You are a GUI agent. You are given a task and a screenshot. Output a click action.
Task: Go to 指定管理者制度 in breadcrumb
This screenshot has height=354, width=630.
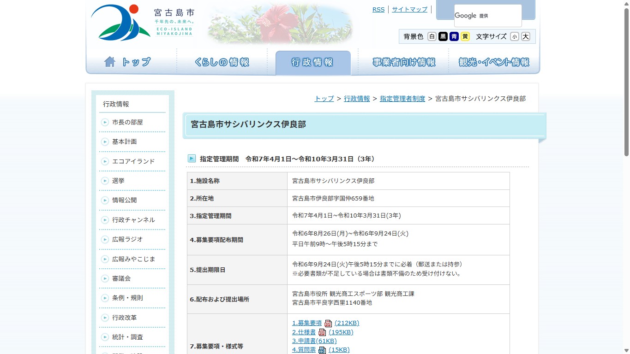click(402, 99)
